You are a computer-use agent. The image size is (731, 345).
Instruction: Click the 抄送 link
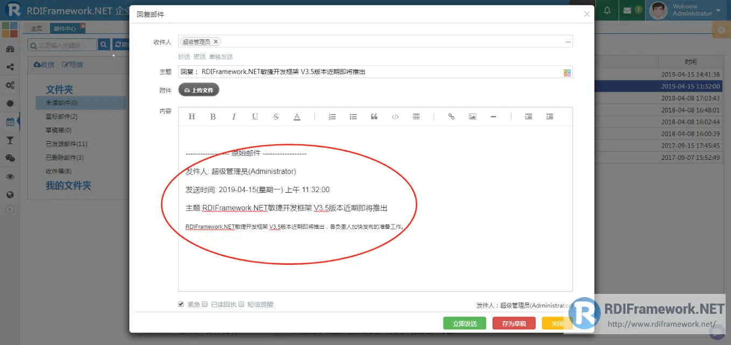pos(184,57)
